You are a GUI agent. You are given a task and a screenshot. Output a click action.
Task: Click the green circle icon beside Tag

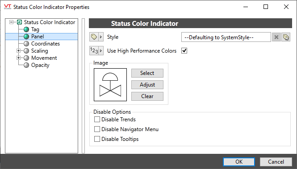[x=26, y=29]
